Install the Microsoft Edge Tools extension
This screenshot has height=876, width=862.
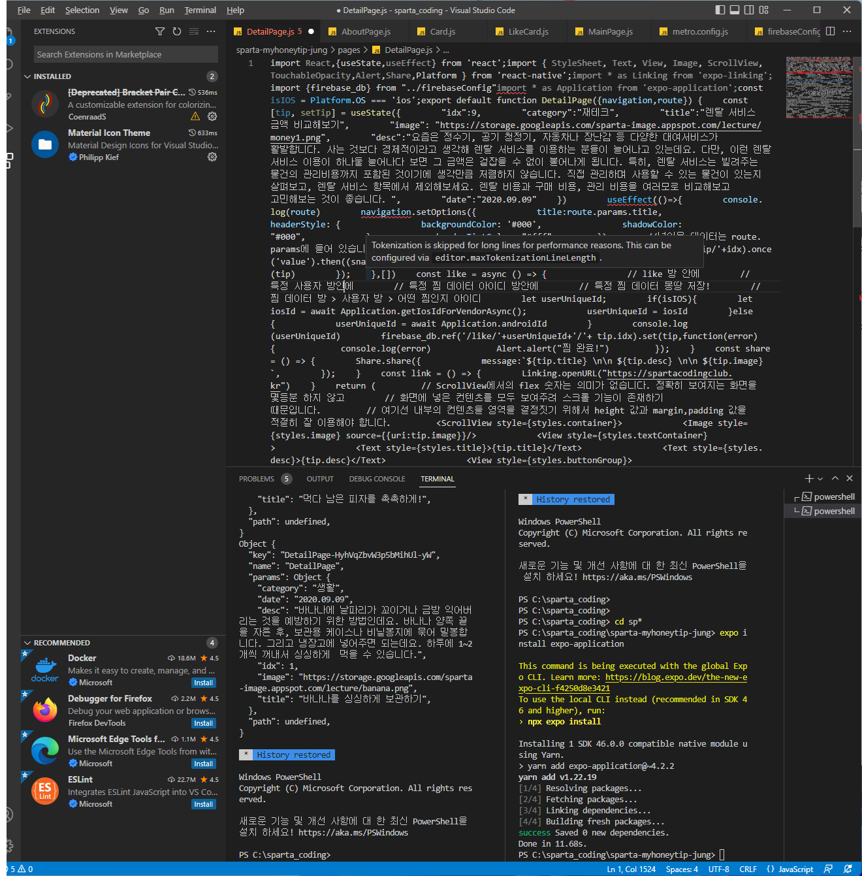tap(203, 764)
